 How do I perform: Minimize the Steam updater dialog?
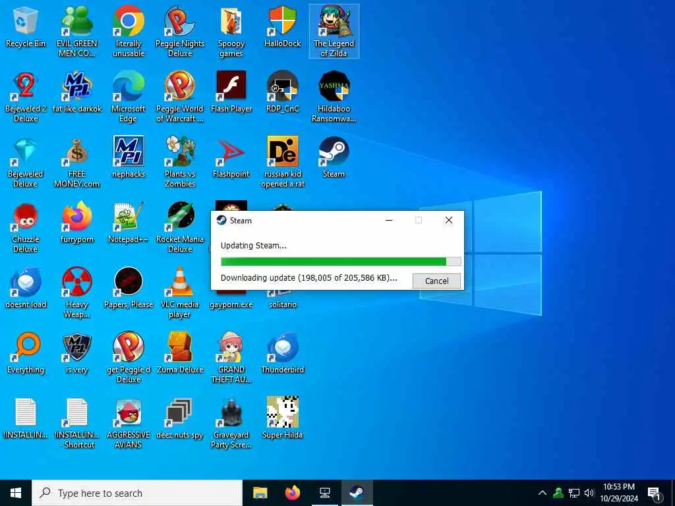click(x=389, y=220)
